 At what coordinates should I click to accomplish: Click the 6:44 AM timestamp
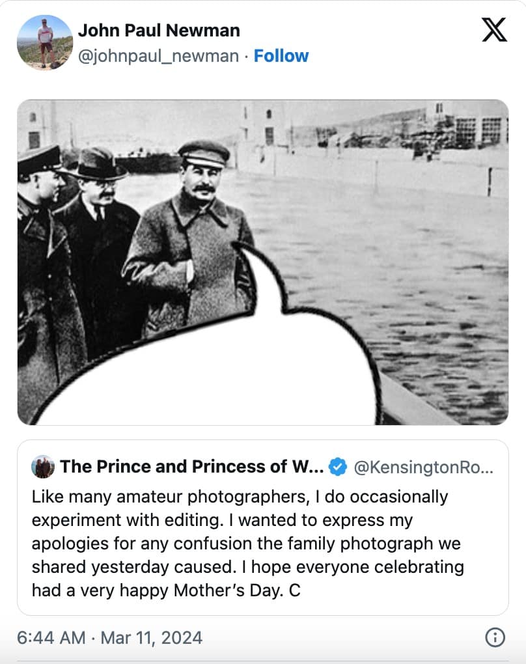click(x=51, y=637)
